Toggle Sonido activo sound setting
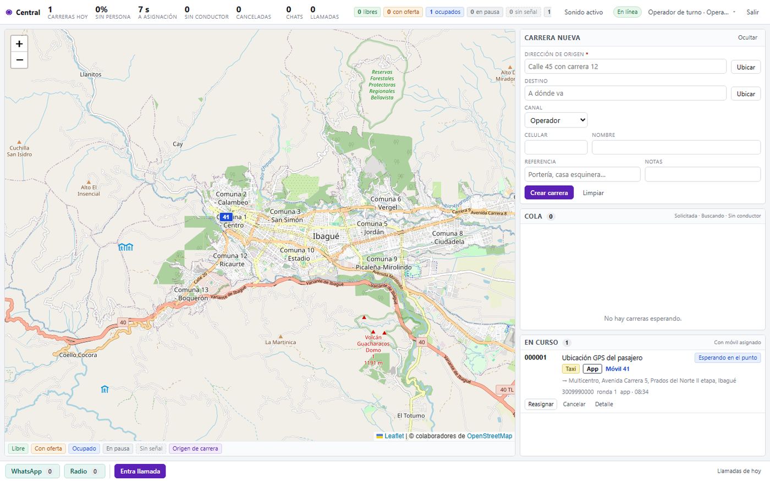The image size is (770, 481). point(584,12)
